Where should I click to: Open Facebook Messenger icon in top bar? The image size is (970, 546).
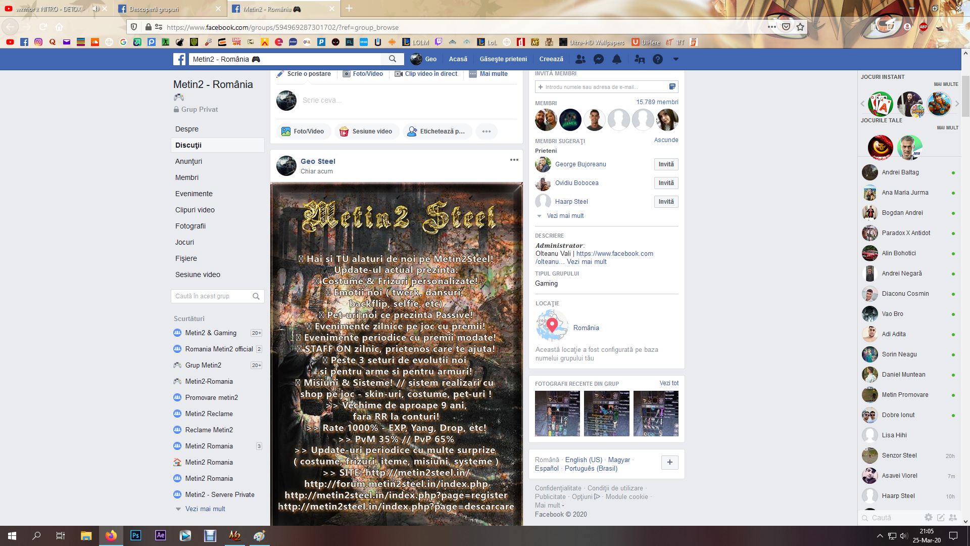pyautogui.click(x=599, y=59)
